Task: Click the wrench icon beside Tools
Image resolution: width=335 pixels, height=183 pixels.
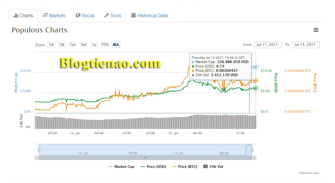Action: [107, 15]
